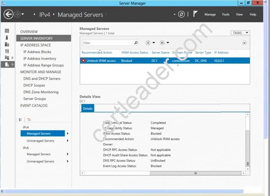Select the Details tab in Details View
Image resolution: width=270 pixels, height=196 pixels.
point(88,108)
